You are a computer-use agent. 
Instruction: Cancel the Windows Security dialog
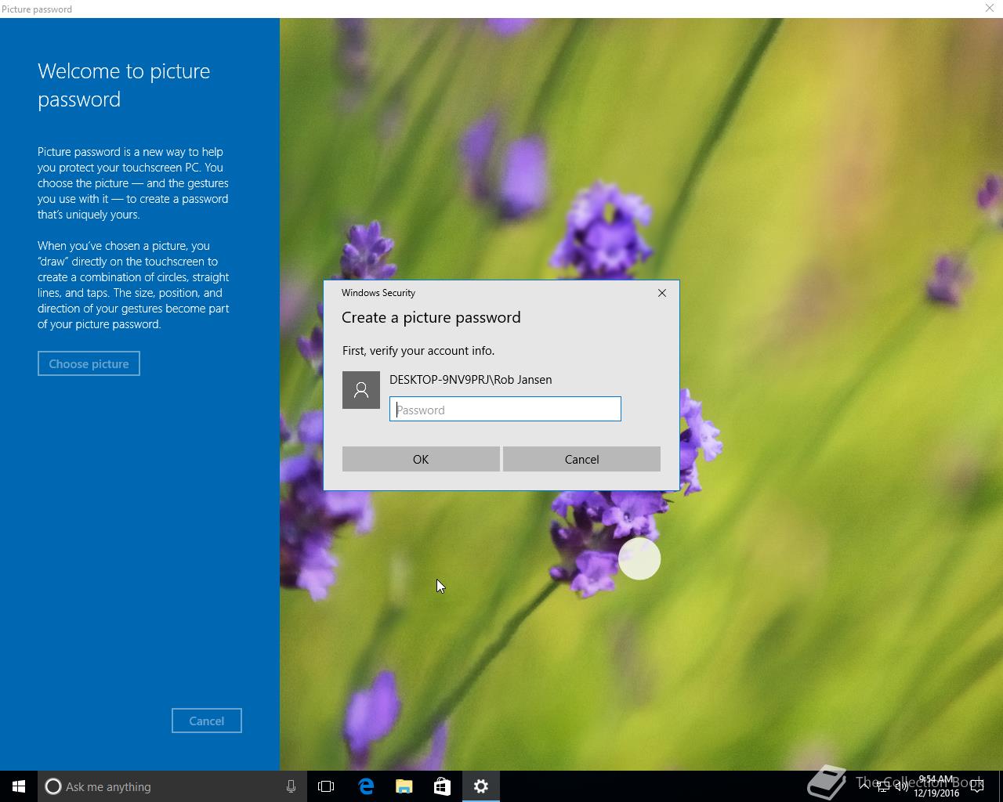point(581,459)
